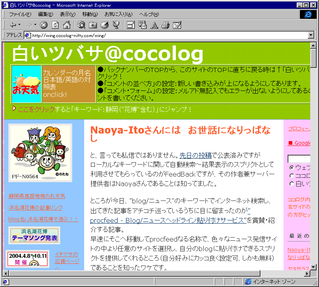Open blog名:浜名湖花博で遊ぶ link
This screenshot has height=287, width=319.
(43, 219)
